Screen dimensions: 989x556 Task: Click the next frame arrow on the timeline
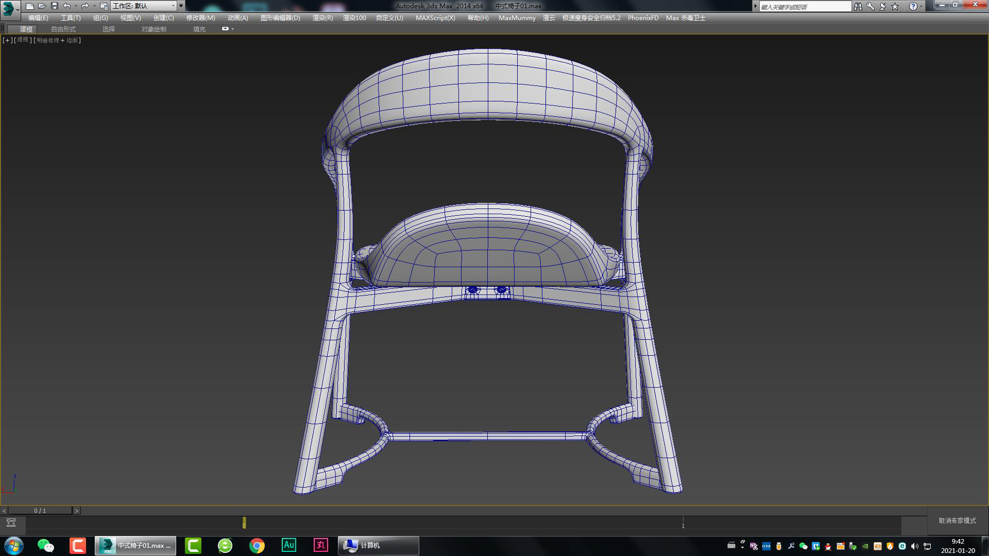(77, 510)
